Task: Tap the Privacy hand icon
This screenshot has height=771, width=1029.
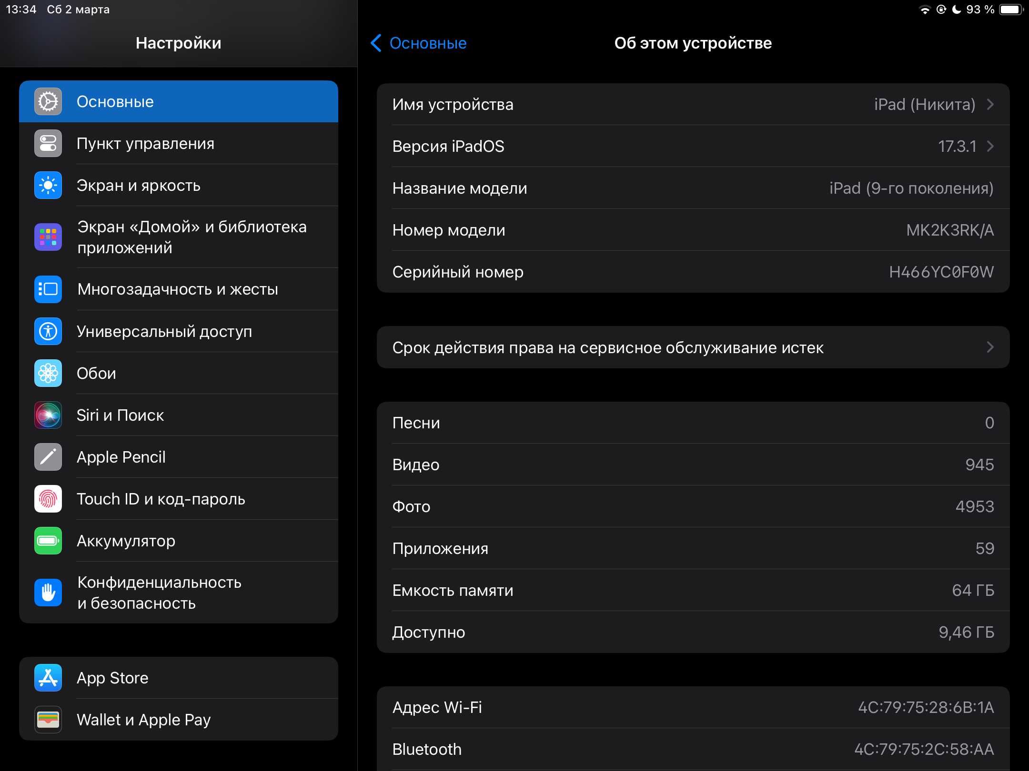Action: pos(48,593)
